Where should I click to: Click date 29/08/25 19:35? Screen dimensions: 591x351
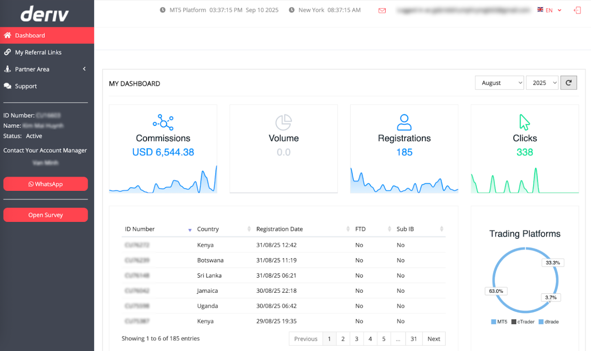click(276, 321)
